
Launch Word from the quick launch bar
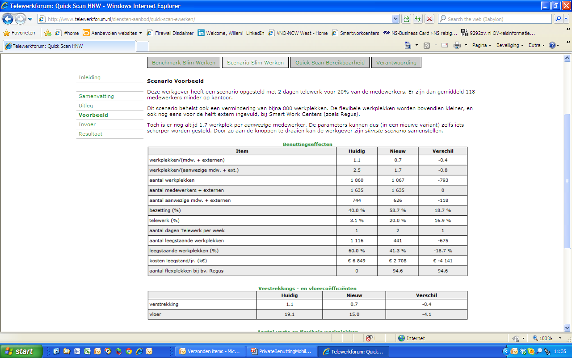[x=77, y=351]
